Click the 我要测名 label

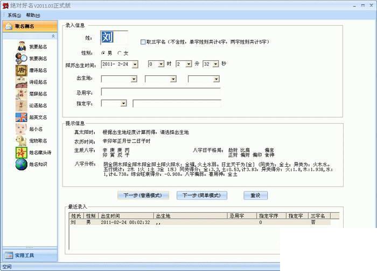tap(38, 59)
